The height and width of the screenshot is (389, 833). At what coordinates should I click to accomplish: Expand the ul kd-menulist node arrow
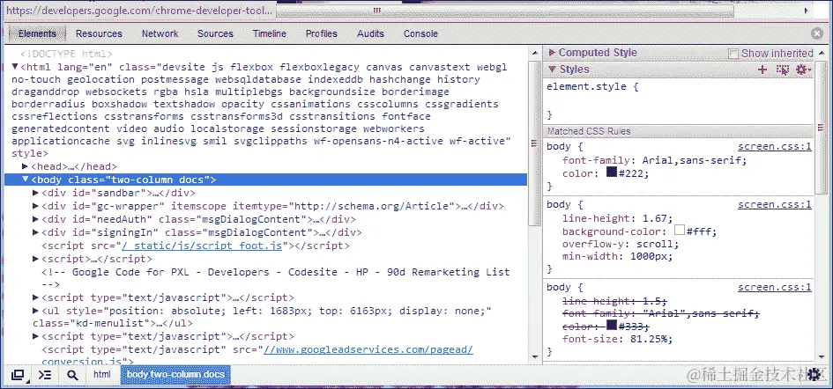35,311
